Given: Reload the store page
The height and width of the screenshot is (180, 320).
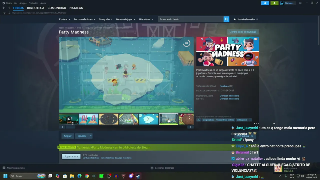Looking at the screenshot, I should 4,13.
